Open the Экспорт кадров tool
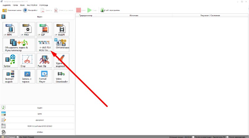This screenshot has height=138, width=249. 11,76
